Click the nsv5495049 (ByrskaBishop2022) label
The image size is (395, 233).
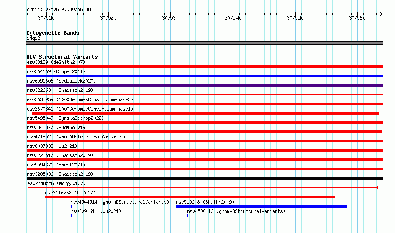65,118
